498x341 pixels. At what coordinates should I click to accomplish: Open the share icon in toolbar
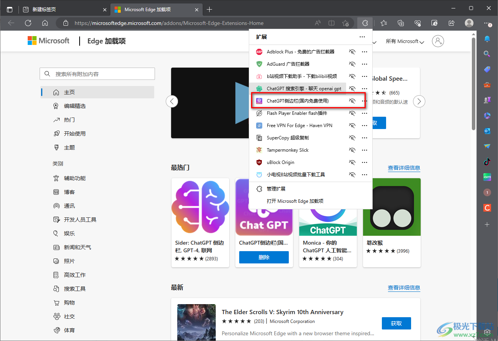(x=451, y=23)
